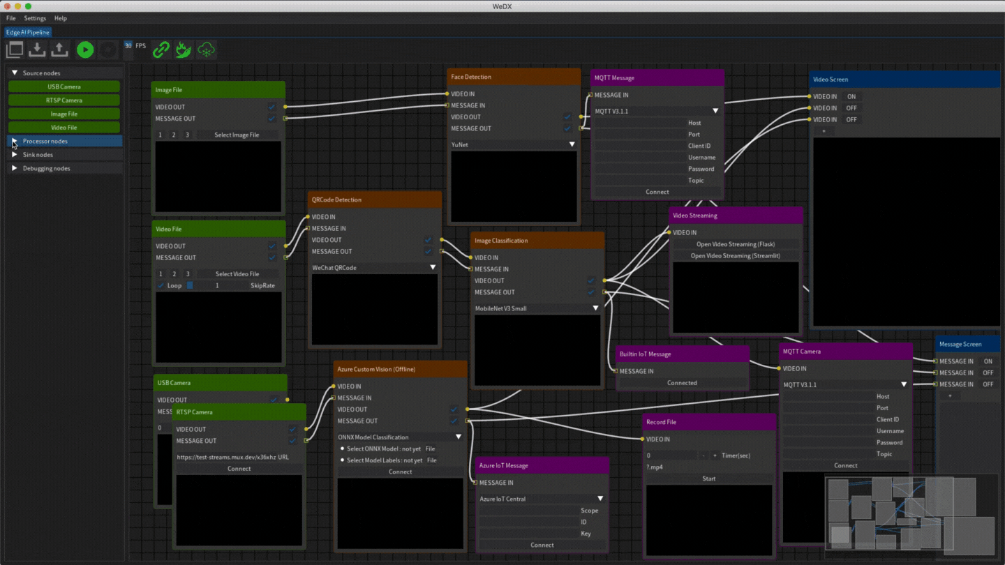Select the green chili pepper toolbar icon
1005x565 pixels.
(183, 49)
